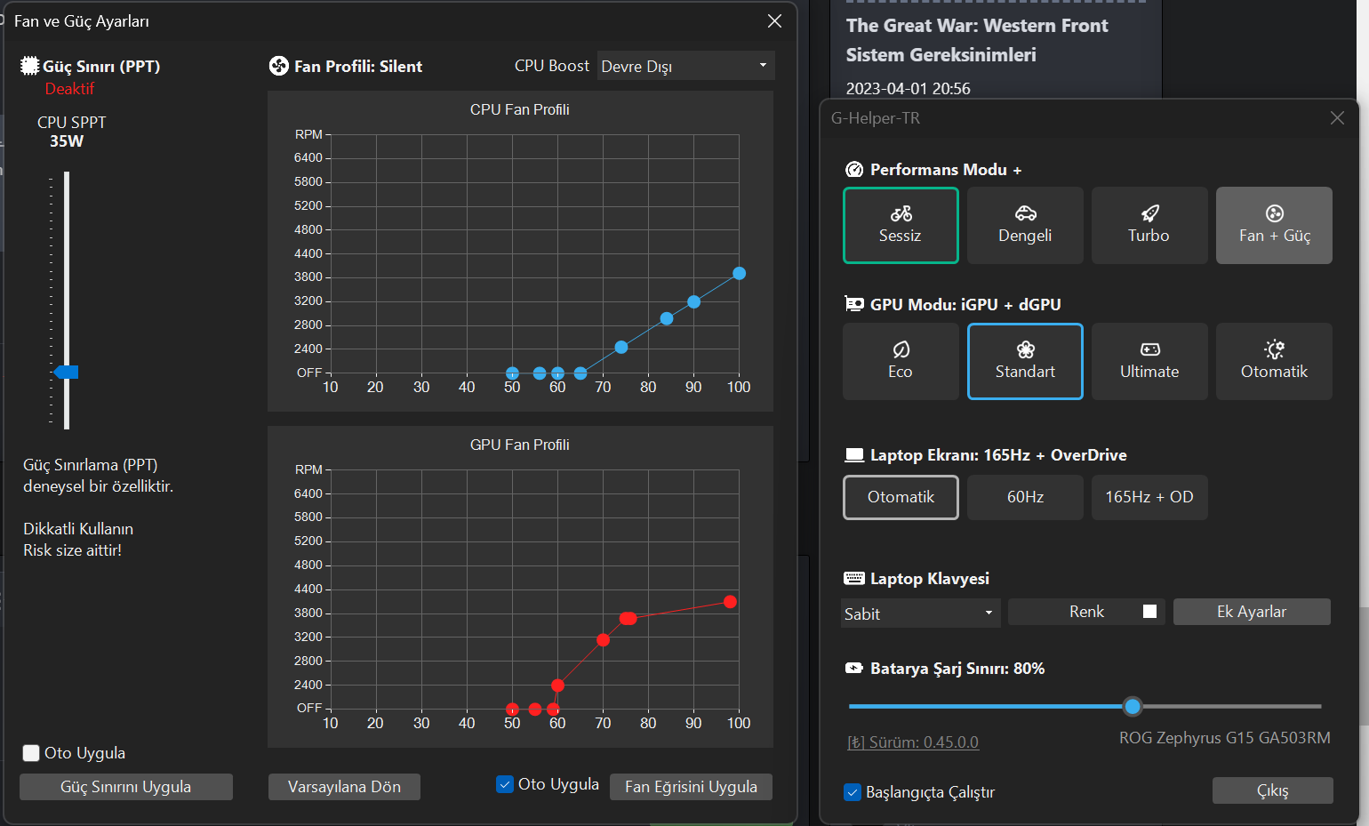1369x826 pixels.
Task: Click top CPU fan curve point at 100
Action: [x=739, y=274]
